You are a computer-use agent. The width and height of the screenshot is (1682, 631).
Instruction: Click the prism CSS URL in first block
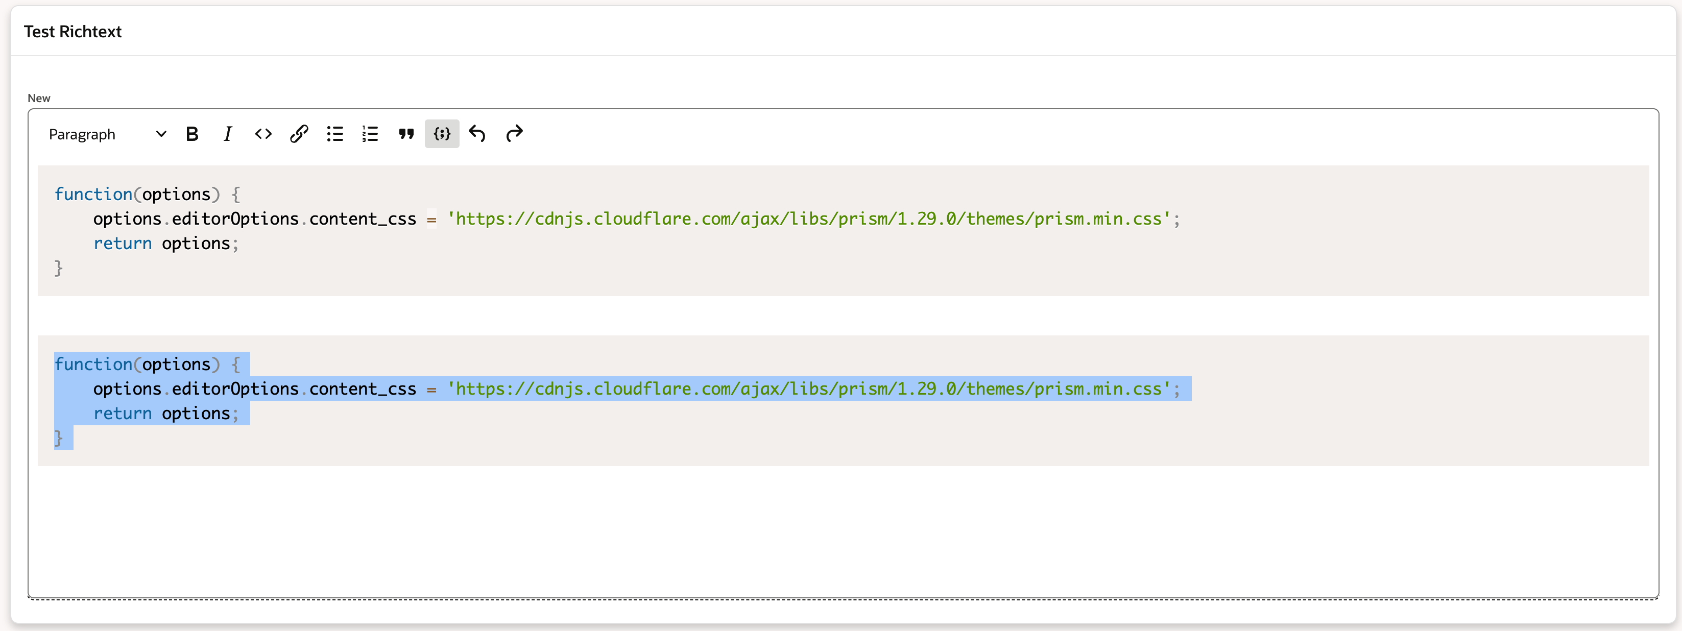(x=809, y=219)
